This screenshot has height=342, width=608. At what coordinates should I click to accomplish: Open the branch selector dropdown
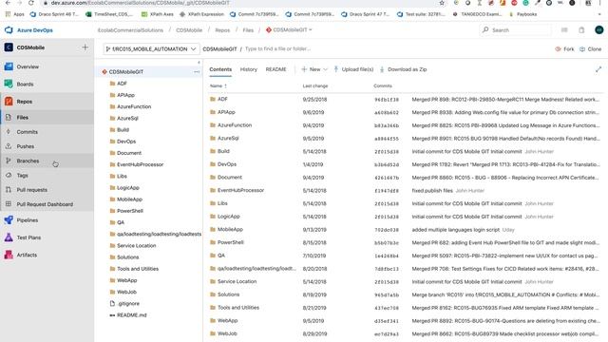click(x=151, y=49)
